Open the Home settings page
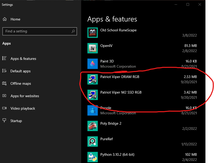214x163 pixels. [15, 19]
